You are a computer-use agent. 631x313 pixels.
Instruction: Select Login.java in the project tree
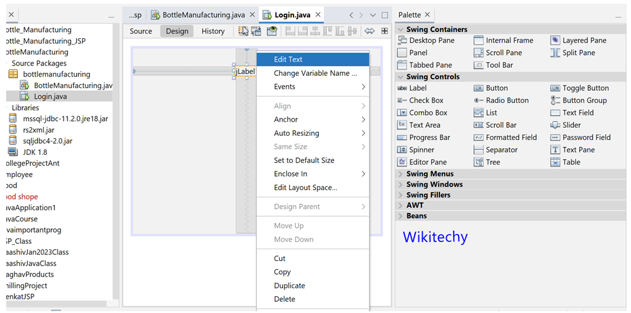coord(50,96)
